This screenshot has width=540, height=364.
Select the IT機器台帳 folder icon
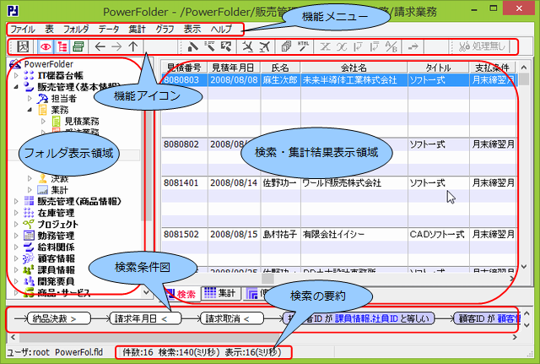[29, 75]
